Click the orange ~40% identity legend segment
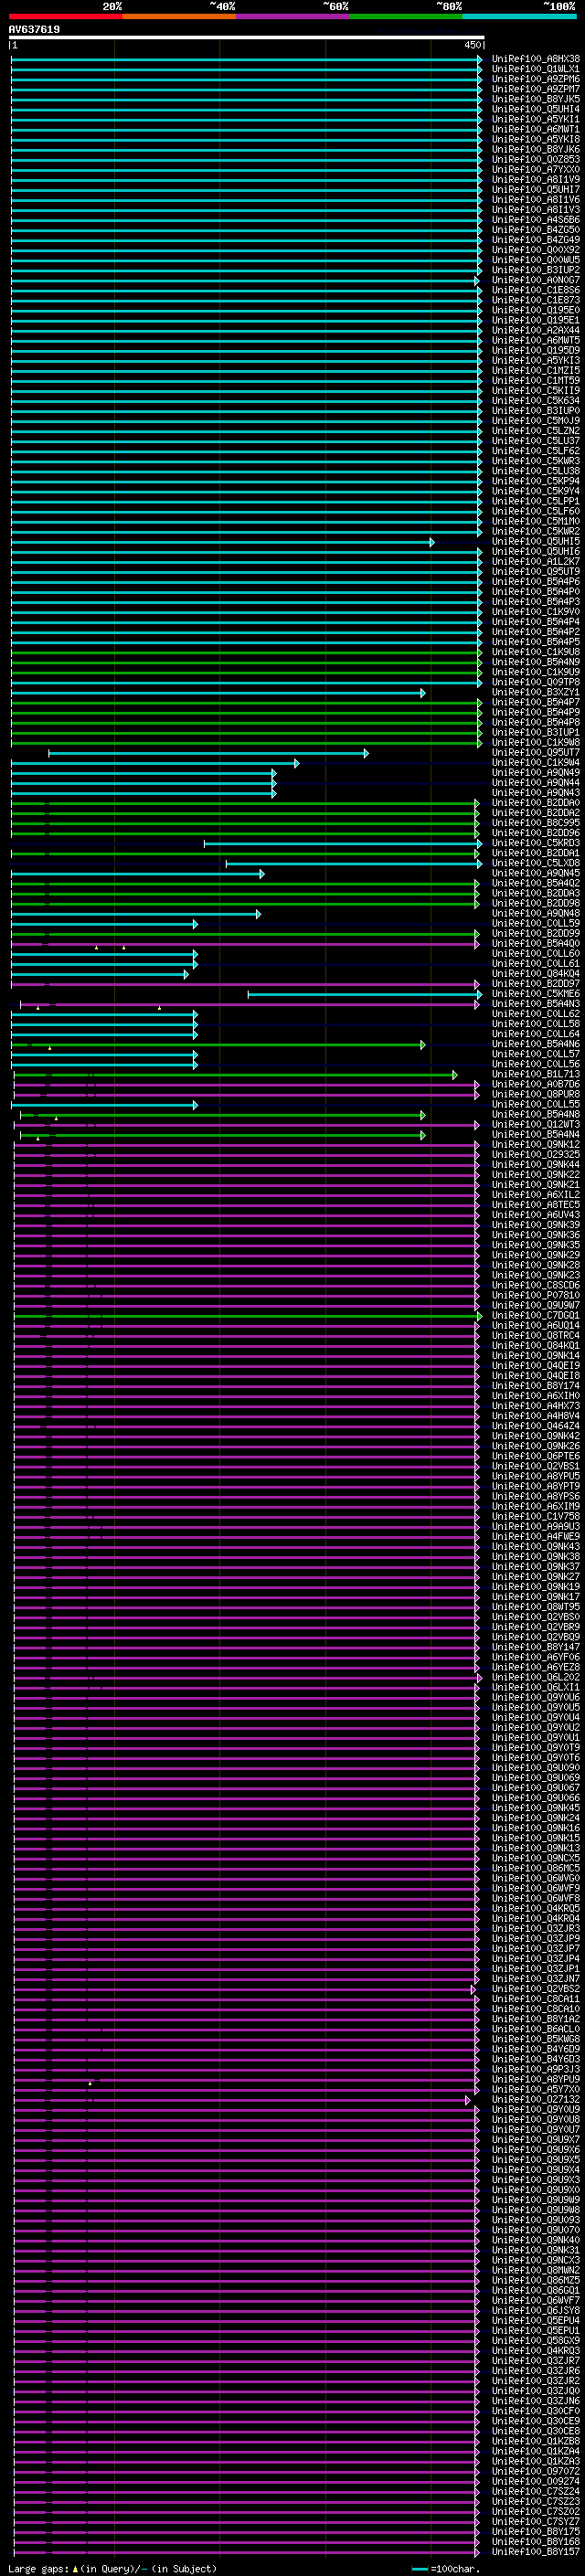 pos(178,16)
